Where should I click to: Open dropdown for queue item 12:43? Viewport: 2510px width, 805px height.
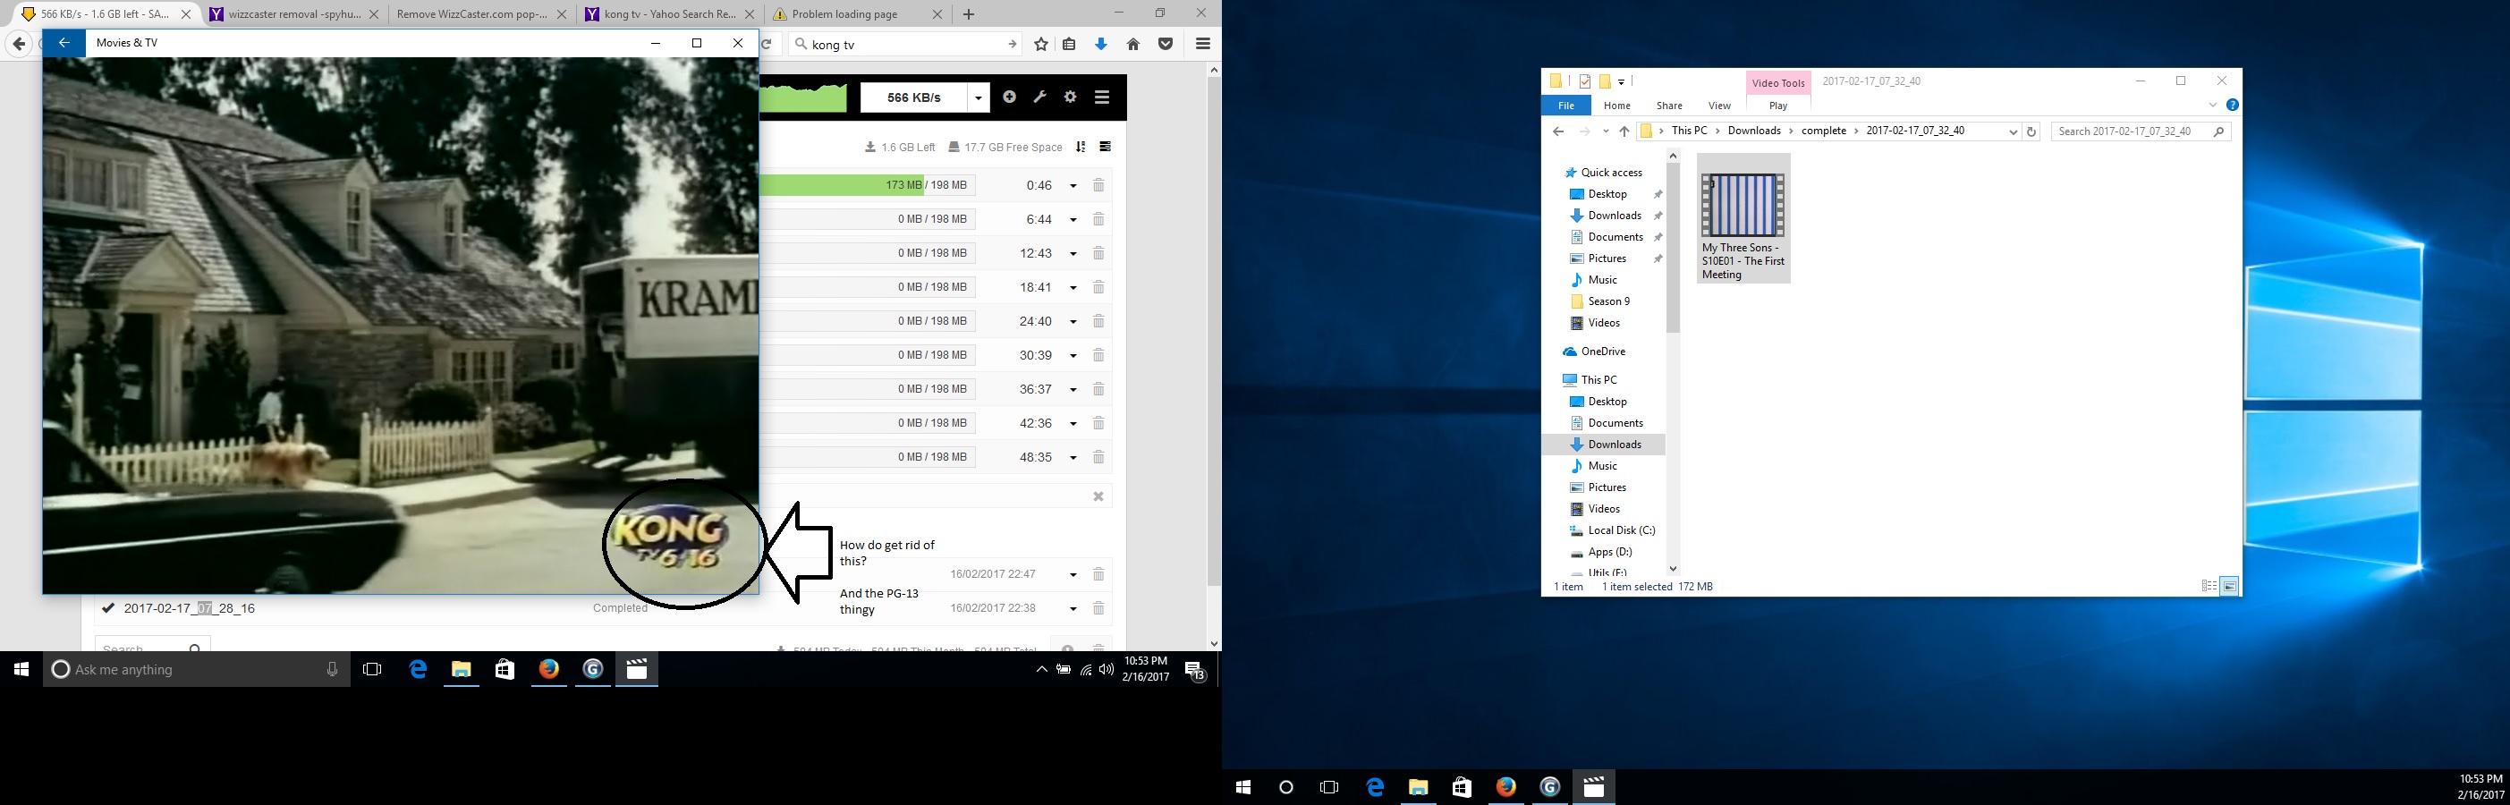[x=1073, y=254]
